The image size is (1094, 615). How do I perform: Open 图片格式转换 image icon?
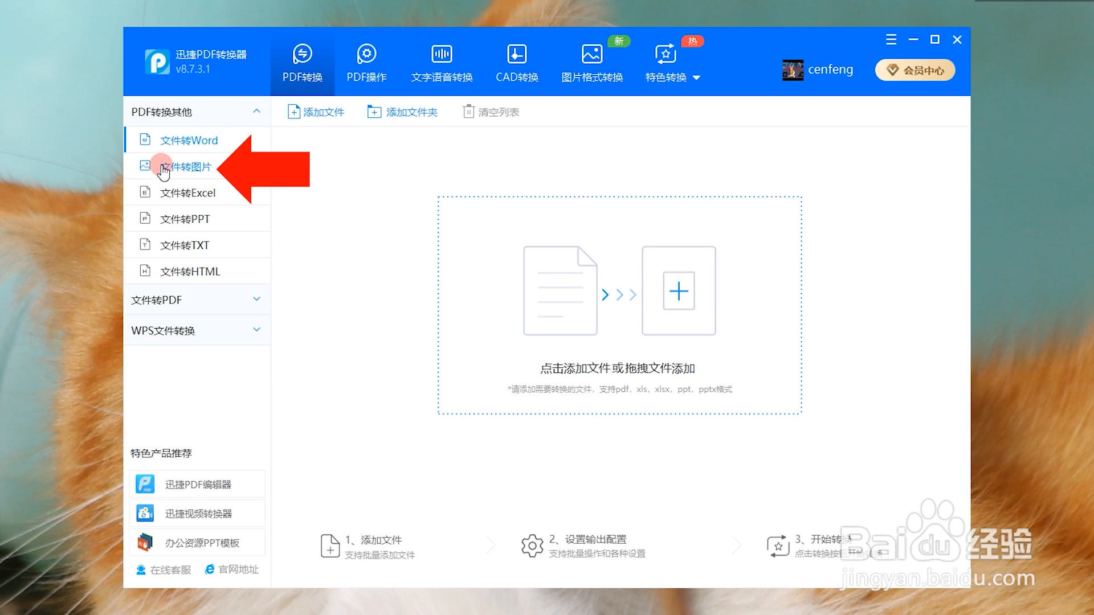pos(591,54)
